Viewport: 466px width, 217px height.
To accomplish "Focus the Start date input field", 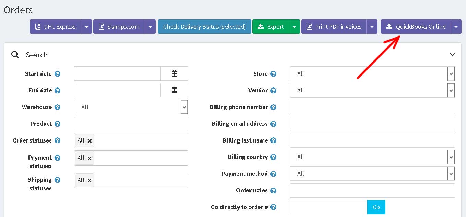I will click(117, 73).
